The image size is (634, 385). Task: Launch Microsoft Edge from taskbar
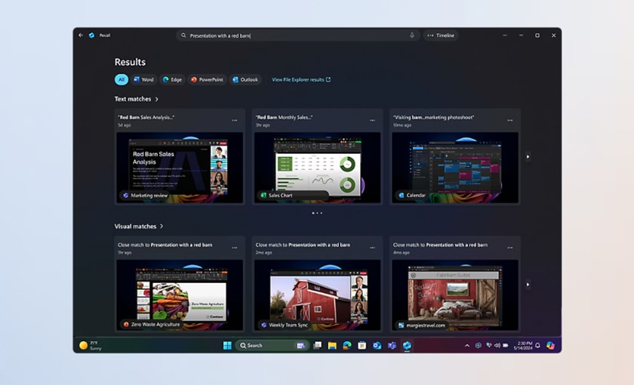pyautogui.click(x=347, y=346)
